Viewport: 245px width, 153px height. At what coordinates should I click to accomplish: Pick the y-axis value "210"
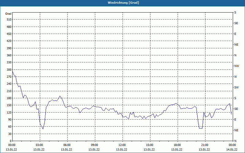[9, 91]
